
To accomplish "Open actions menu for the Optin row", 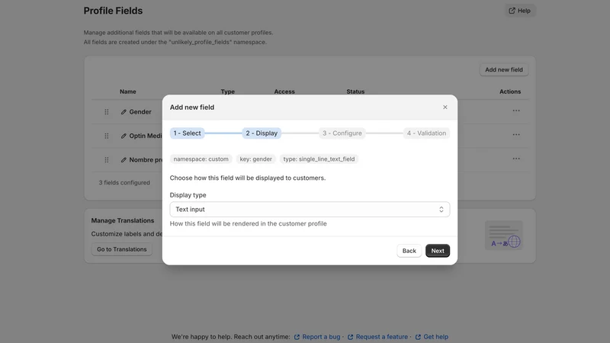I will pyautogui.click(x=516, y=135).
